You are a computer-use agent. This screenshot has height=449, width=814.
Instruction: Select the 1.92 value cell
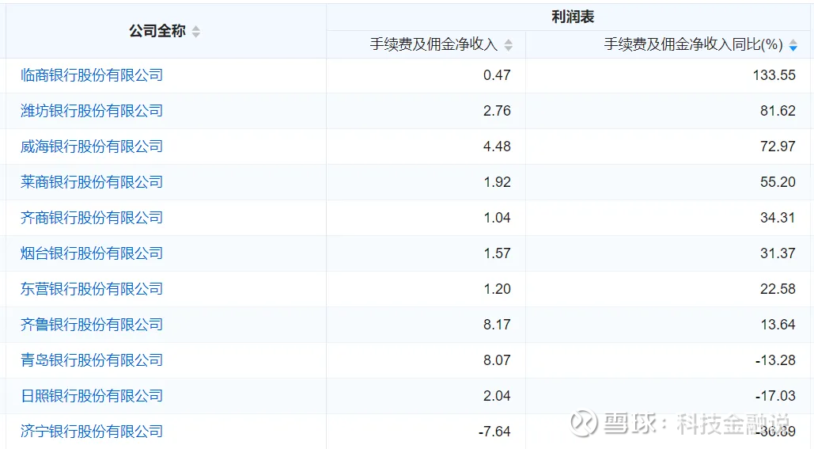pyautogui.click(x=426, y=182)
